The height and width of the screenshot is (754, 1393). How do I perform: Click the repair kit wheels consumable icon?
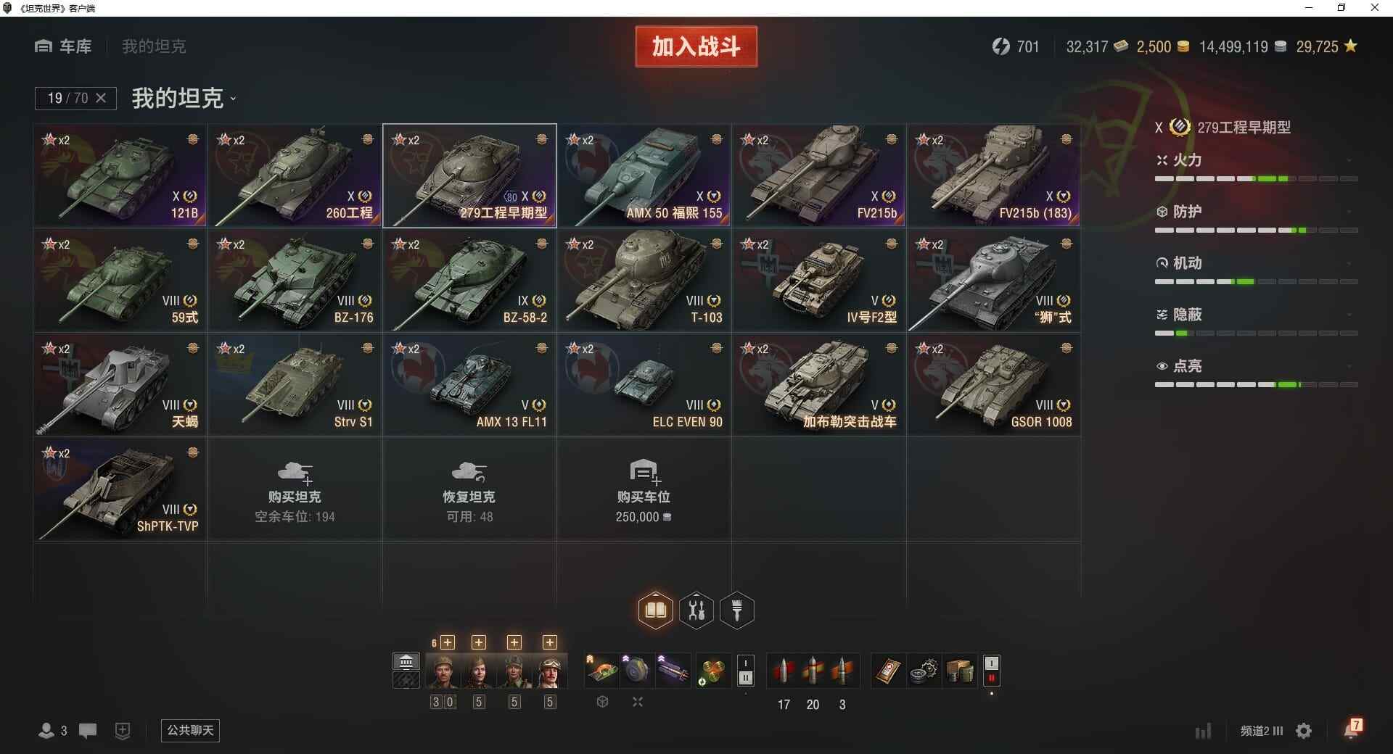pyautogui.click(x=923, y=671)
